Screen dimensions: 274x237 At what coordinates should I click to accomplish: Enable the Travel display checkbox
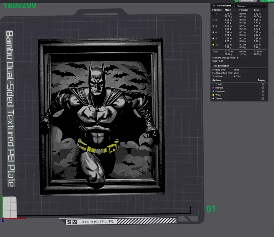coord(263,84)
